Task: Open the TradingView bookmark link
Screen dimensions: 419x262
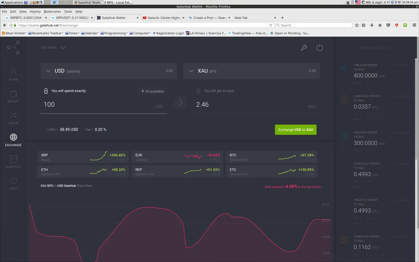Action: click(248, 33)
